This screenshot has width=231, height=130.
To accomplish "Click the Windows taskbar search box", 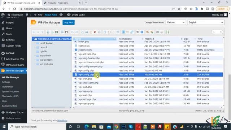I will pos(37,127).
